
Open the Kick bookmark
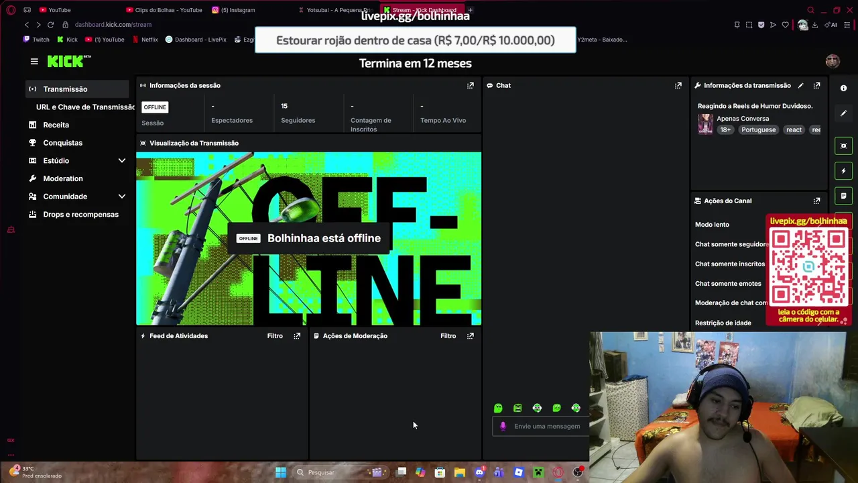click(67, 40)
